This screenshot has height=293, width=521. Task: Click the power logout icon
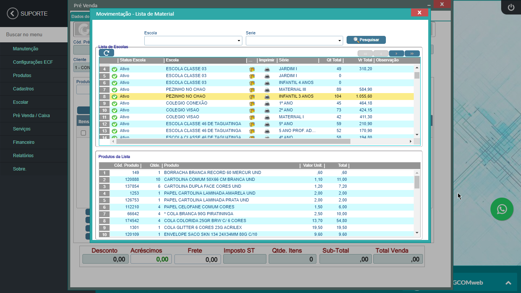[511, 7]
